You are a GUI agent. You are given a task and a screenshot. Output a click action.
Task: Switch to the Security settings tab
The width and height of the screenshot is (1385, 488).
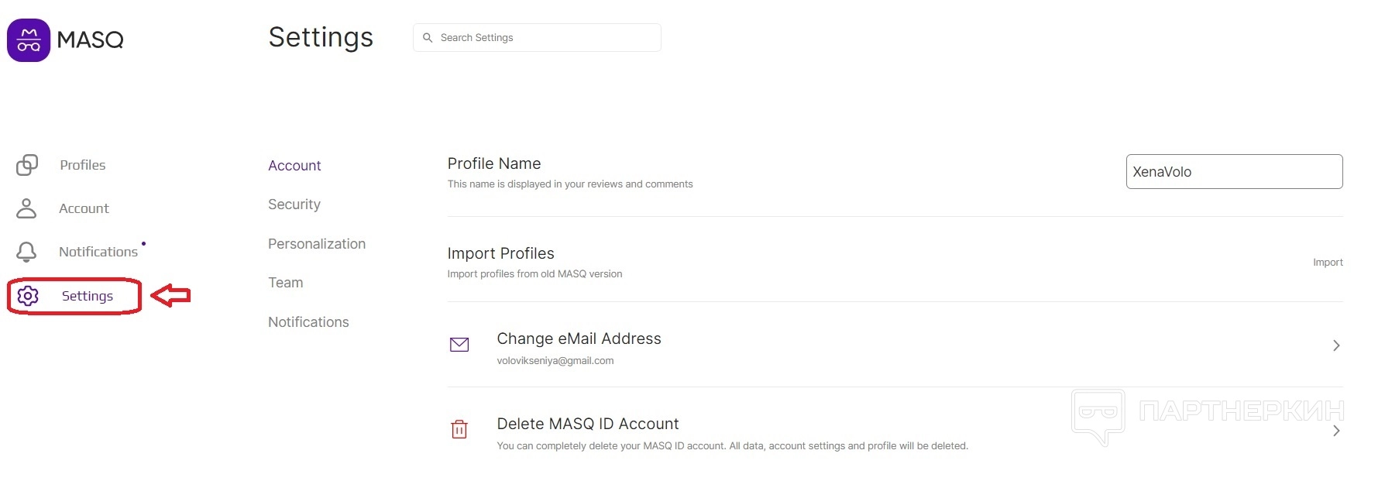click(x=294, y=204)
